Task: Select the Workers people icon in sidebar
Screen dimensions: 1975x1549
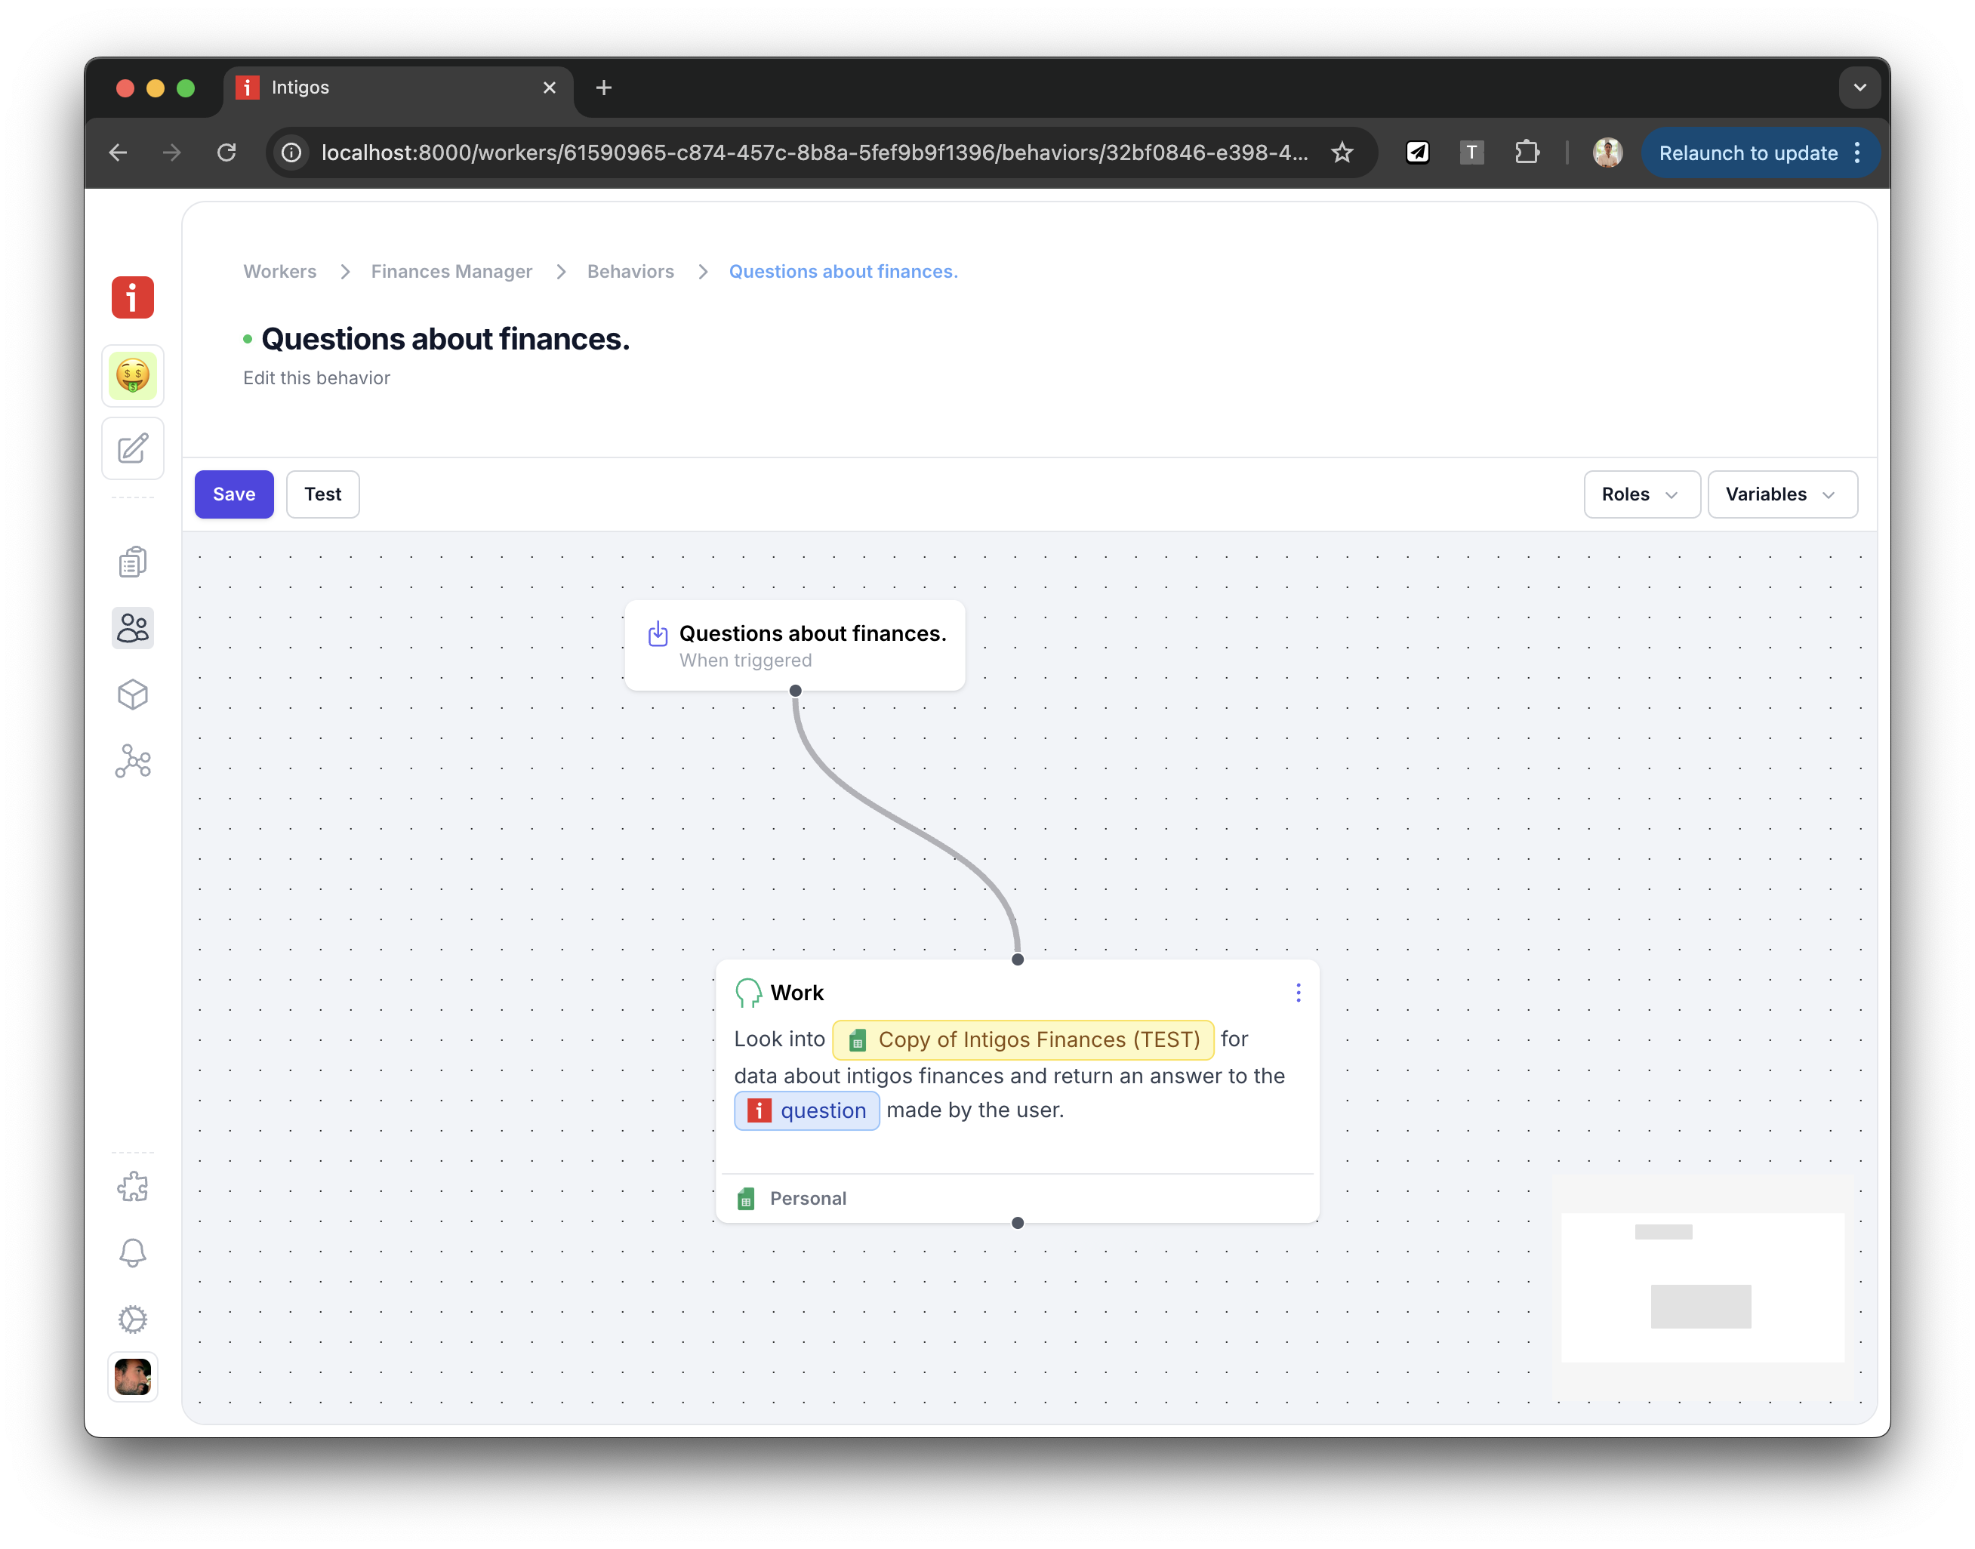Action: (132, 627)
